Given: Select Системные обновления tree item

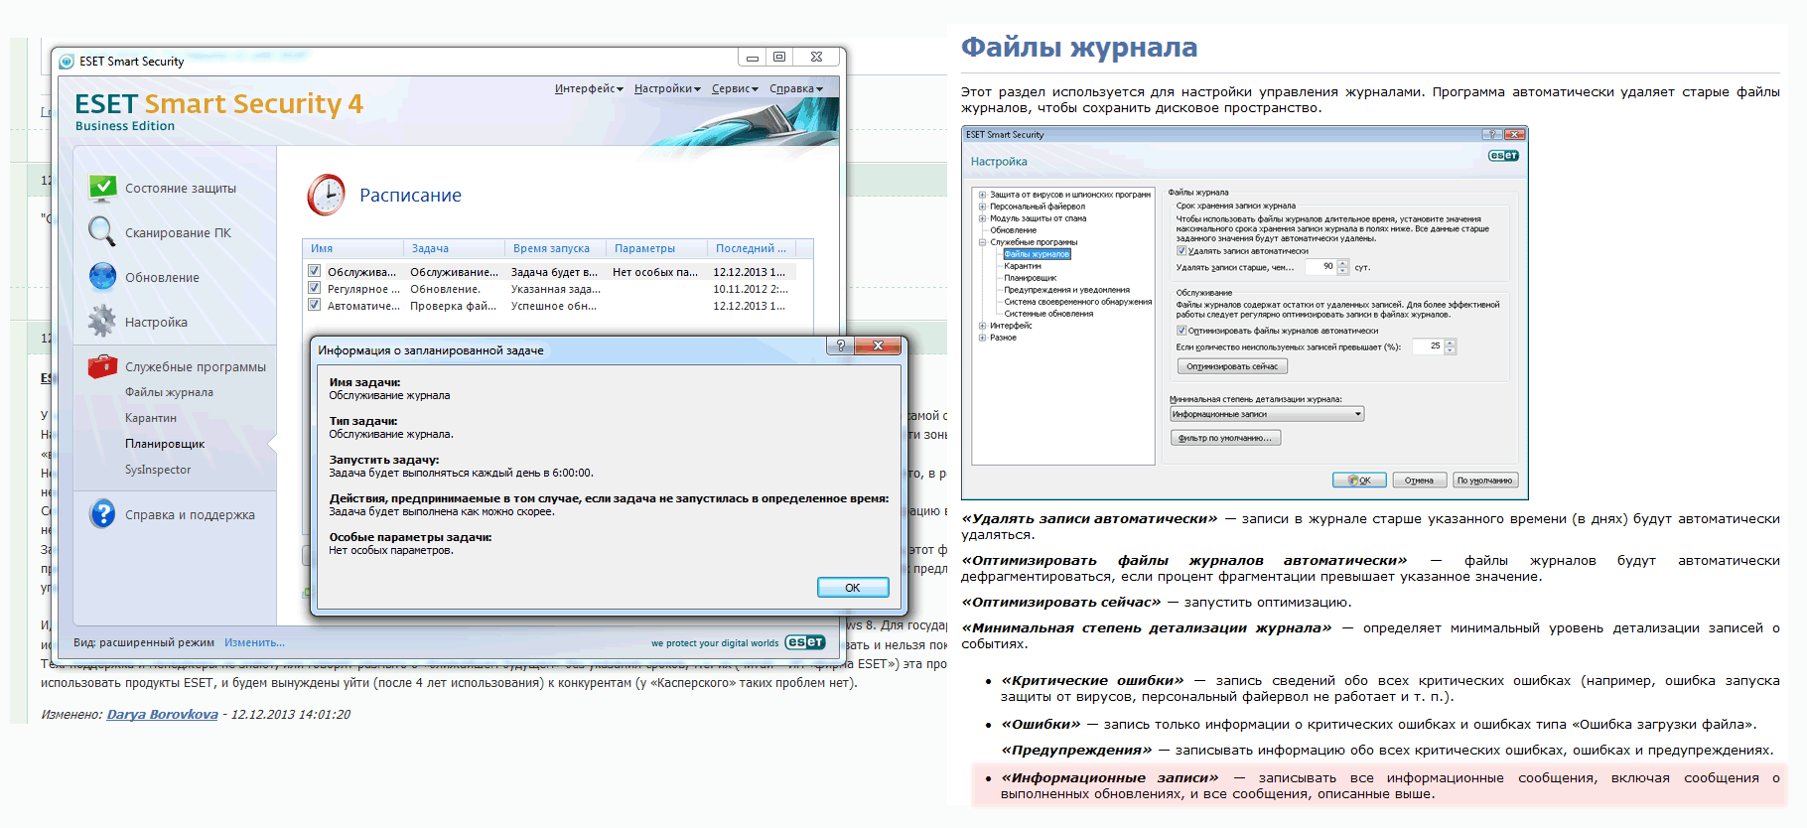Looking at the screenshot, I should (x=1048, y=314).
